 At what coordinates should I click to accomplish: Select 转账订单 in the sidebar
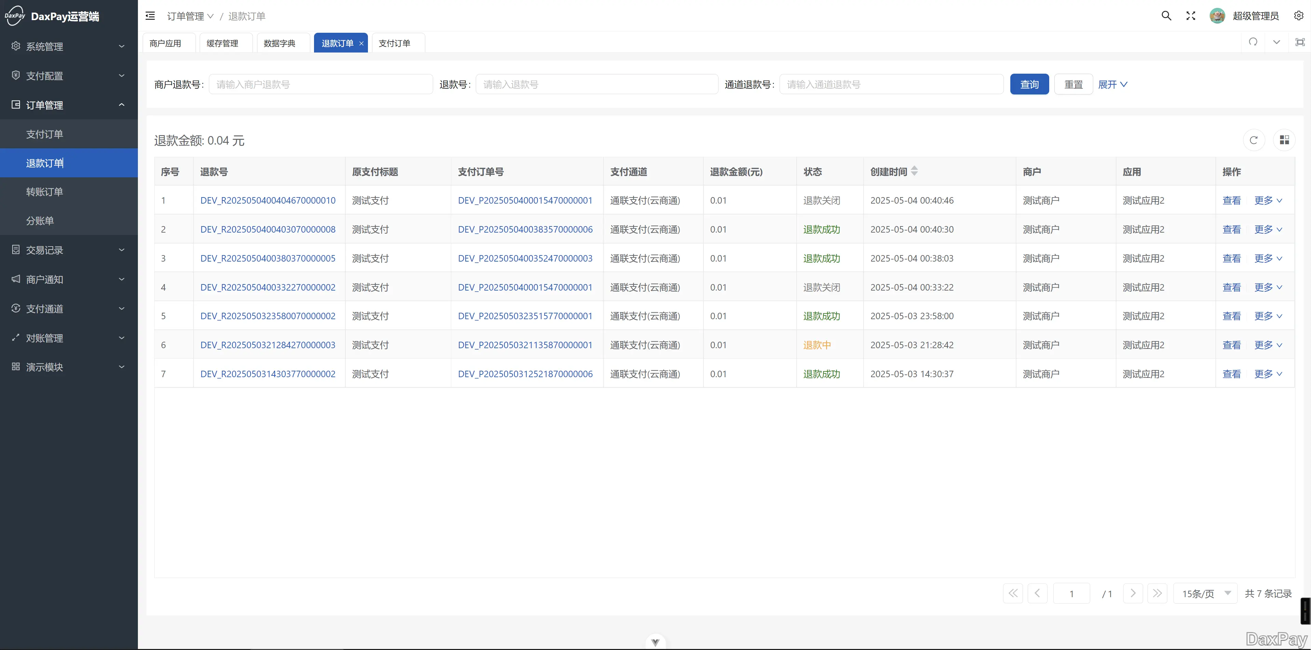pyautogui.click(x=45, y=192)
